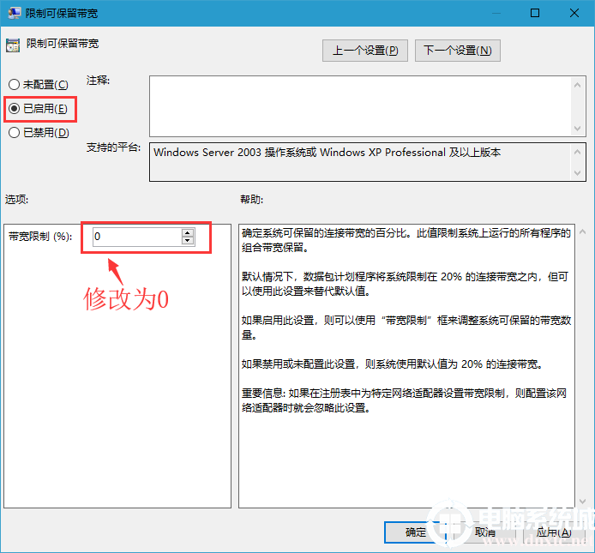This screenshot has height=553, width=595.
Task: Decrease bandwidth limit with spinner down arrow
Action: (x=188, y=241)
